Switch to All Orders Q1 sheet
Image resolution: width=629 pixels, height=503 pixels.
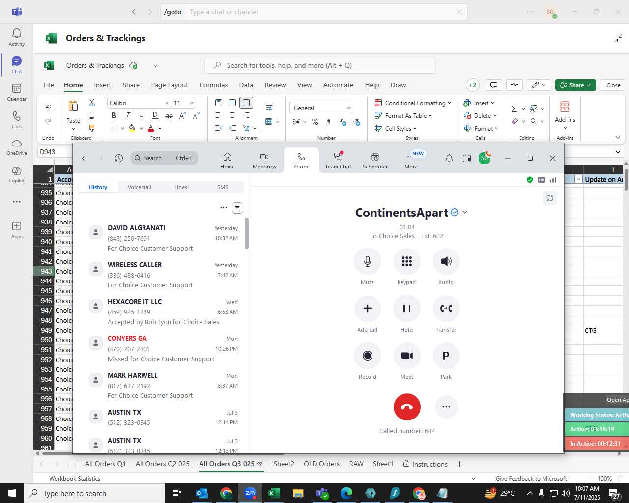(x=105, y=464)
